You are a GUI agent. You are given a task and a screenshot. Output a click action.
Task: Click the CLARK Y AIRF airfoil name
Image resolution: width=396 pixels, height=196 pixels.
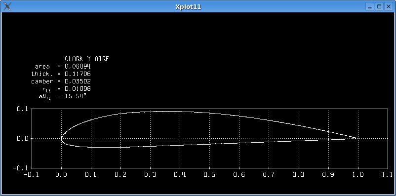(x=87, y=59)
